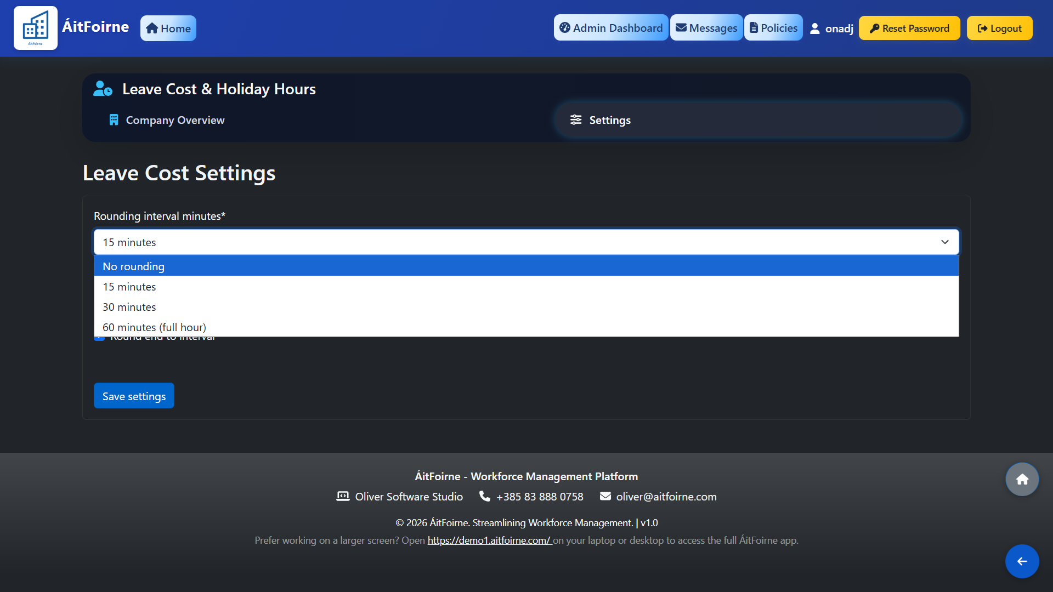Open the demo1.aitfoirne.com link

pos(489,540)
